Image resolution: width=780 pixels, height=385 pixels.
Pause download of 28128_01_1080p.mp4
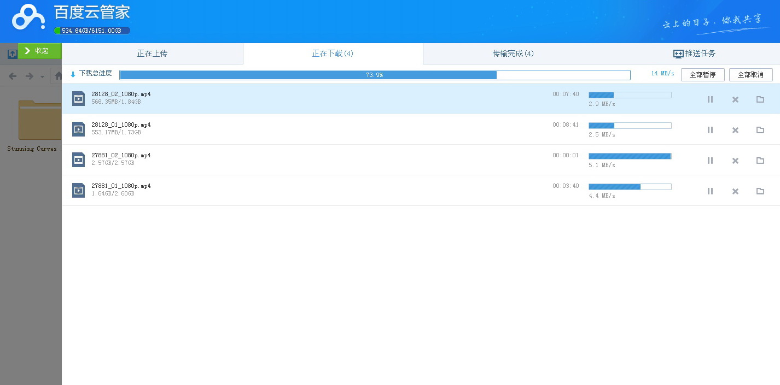tap(710, 130)
